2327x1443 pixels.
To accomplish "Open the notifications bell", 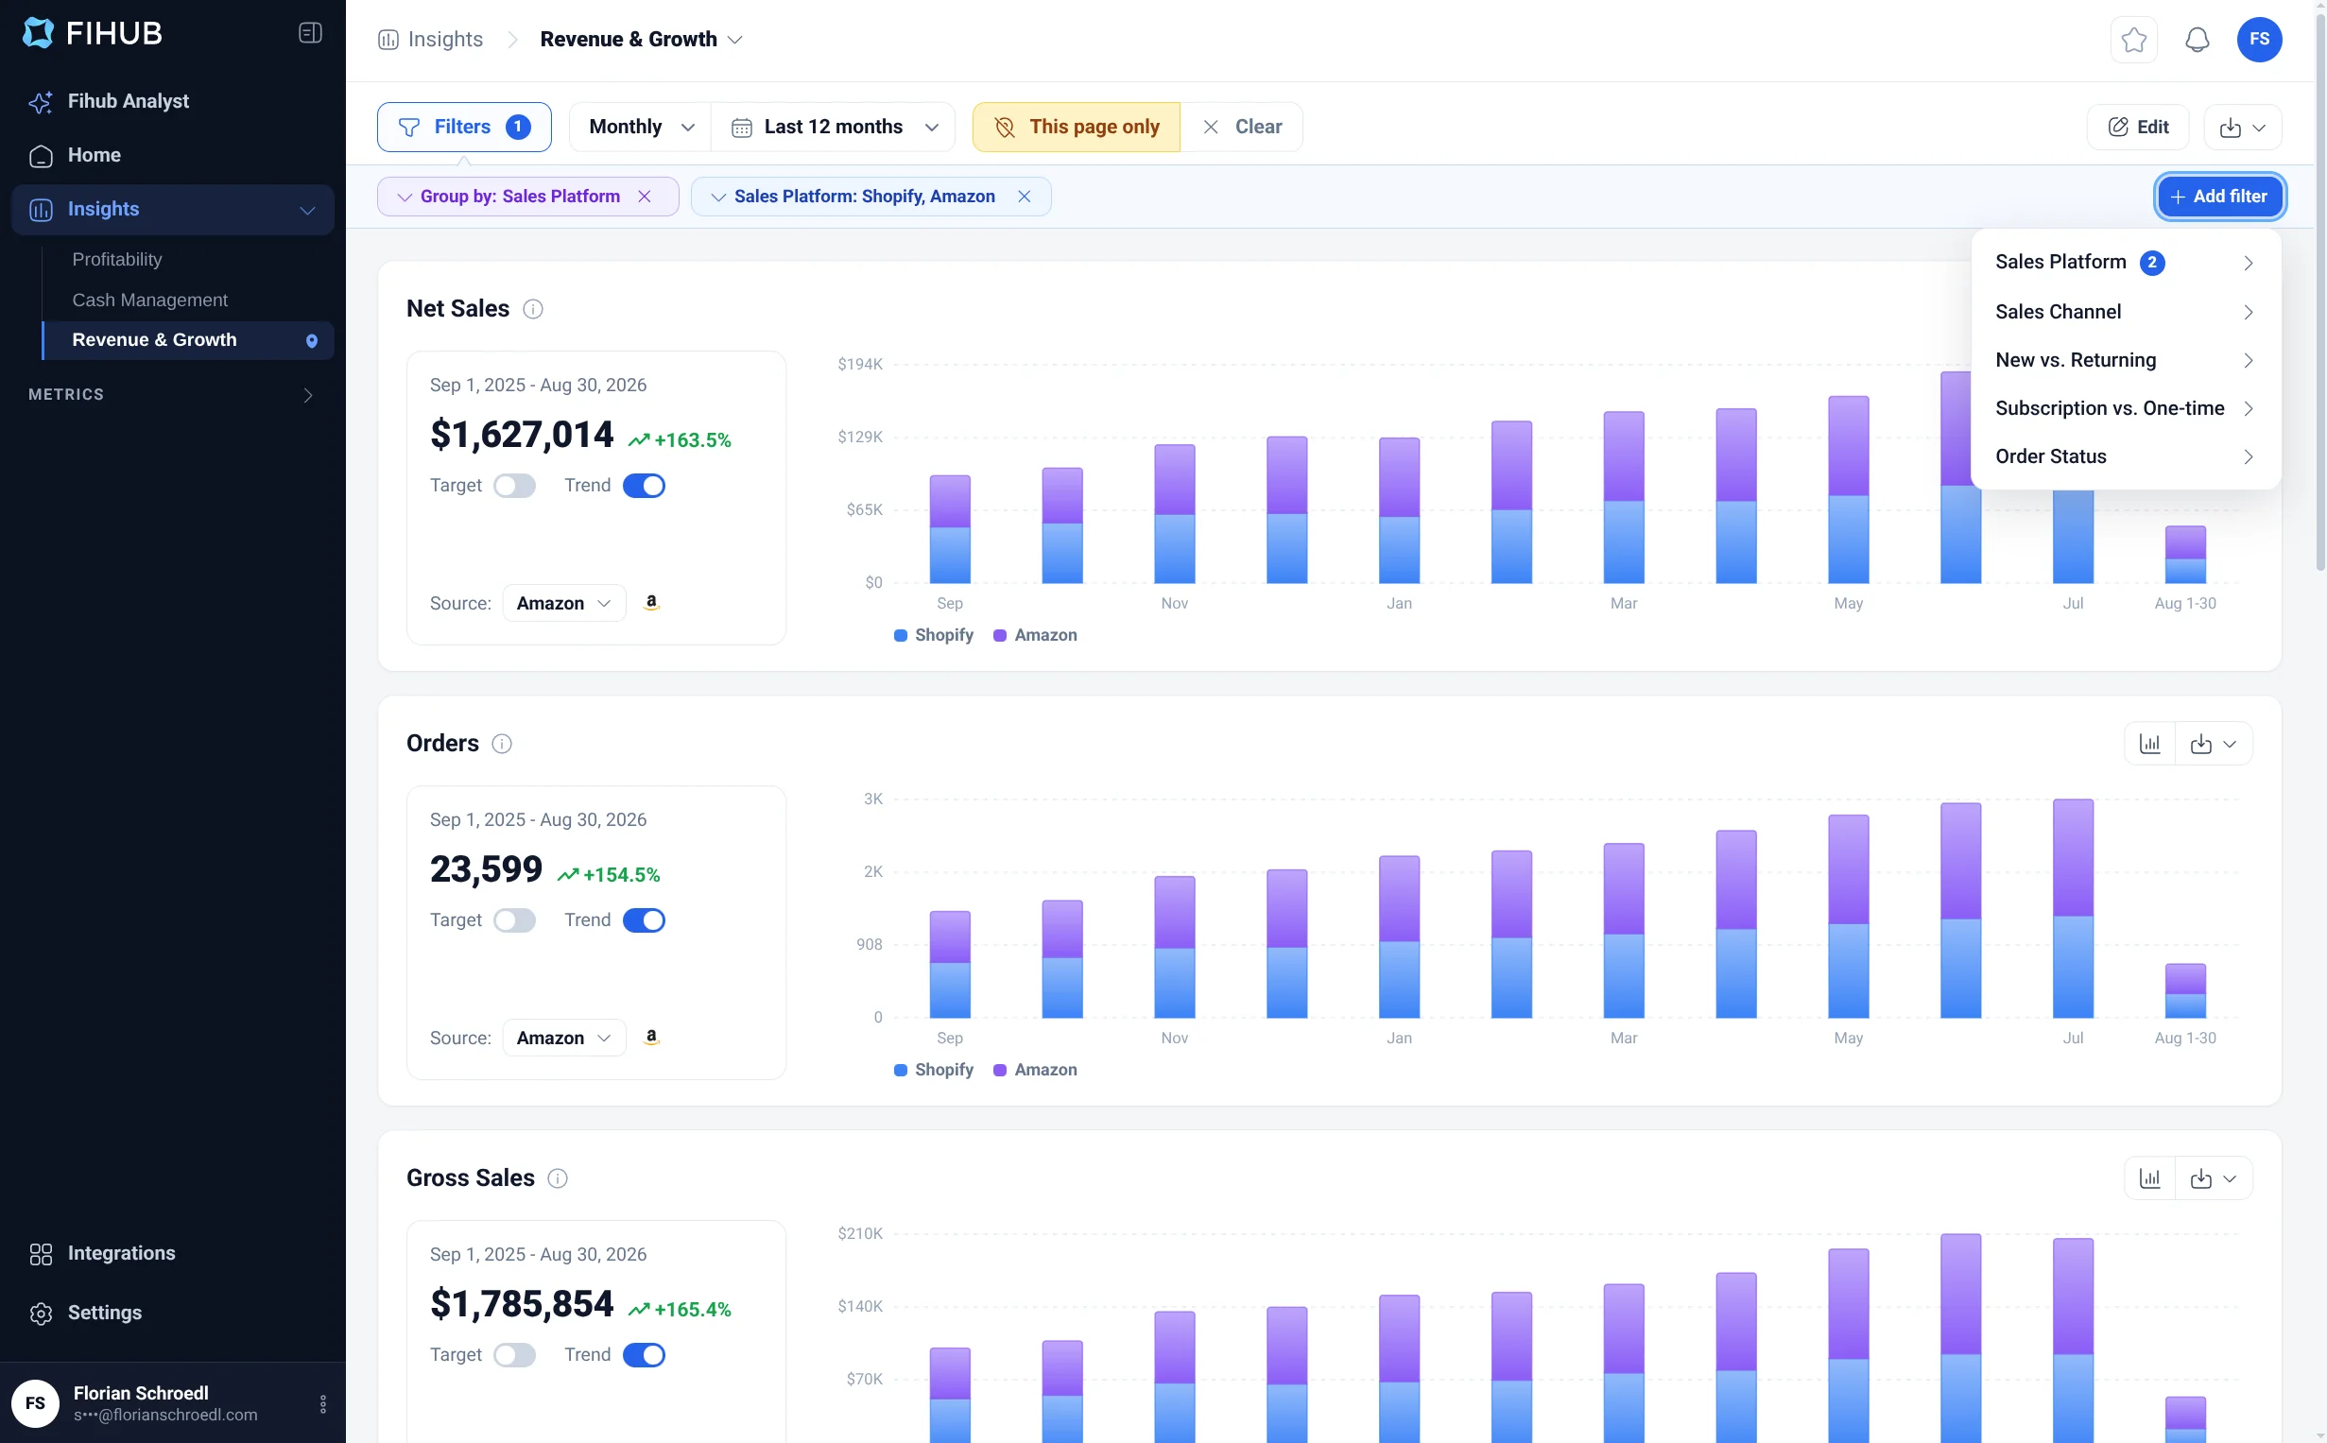I will pos(2197,40).
